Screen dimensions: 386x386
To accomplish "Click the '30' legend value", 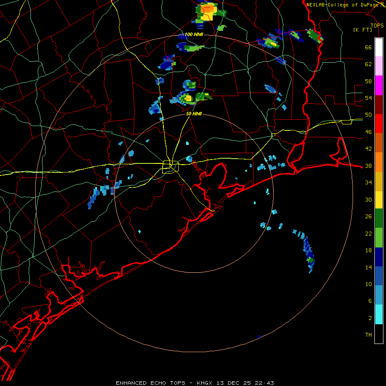I will pos(368,199).
